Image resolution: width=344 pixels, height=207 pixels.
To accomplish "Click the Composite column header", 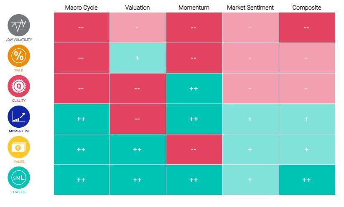I will point(306,8).
